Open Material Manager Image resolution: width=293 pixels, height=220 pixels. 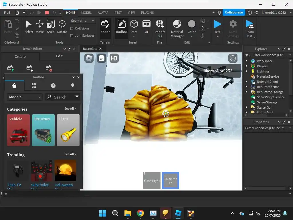(177, 29)
